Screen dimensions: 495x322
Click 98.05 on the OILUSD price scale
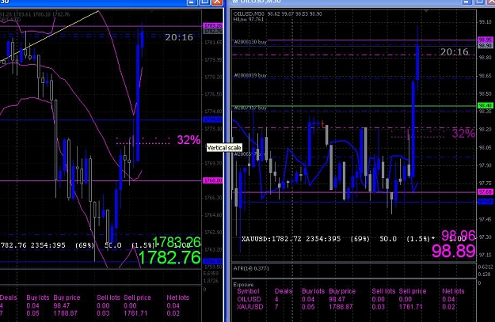485,147
